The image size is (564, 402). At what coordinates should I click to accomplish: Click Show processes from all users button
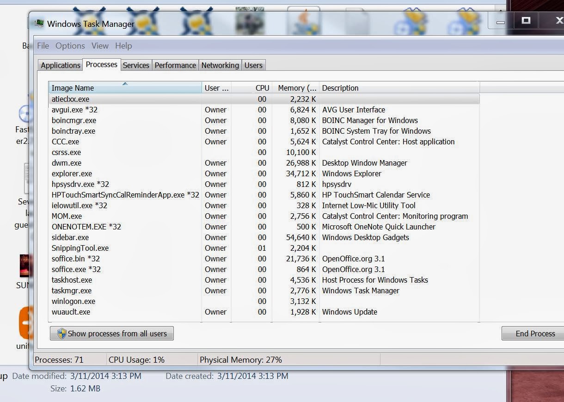click(x=112, y=334)
